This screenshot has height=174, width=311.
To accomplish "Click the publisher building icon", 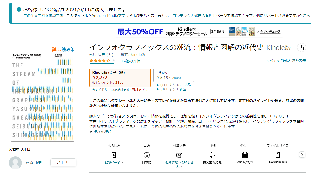I will tap(212, 155).
